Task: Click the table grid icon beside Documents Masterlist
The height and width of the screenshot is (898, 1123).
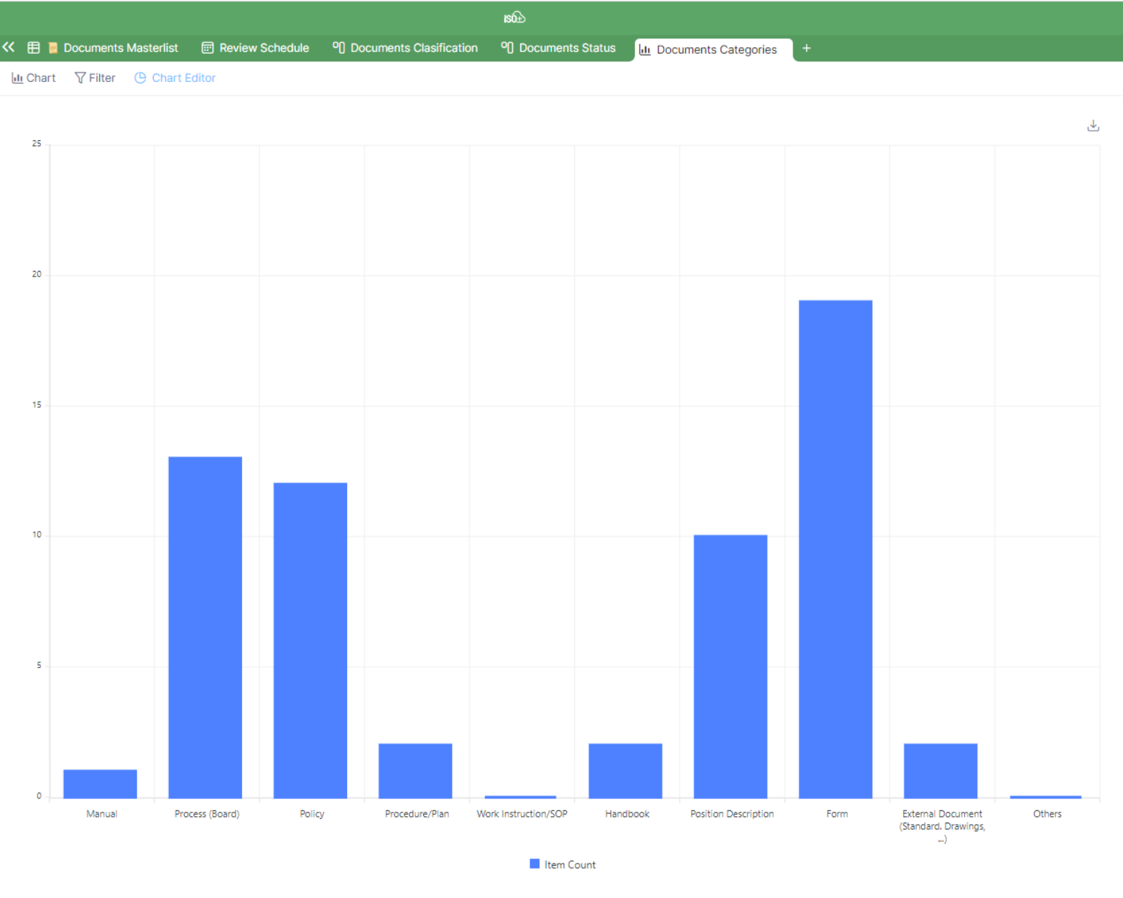Action: [33, 48]
